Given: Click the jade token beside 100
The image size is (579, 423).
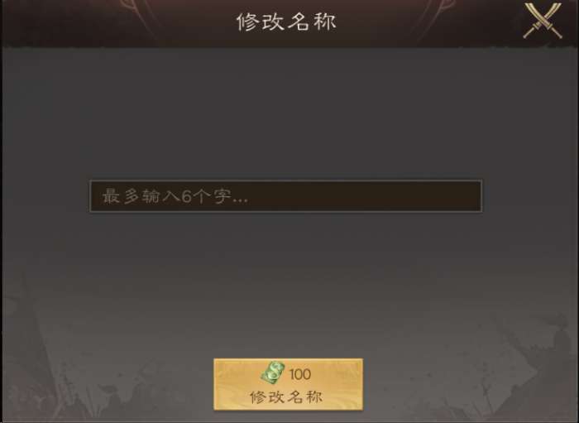Looking at the screenshot, I should point(273,373).
